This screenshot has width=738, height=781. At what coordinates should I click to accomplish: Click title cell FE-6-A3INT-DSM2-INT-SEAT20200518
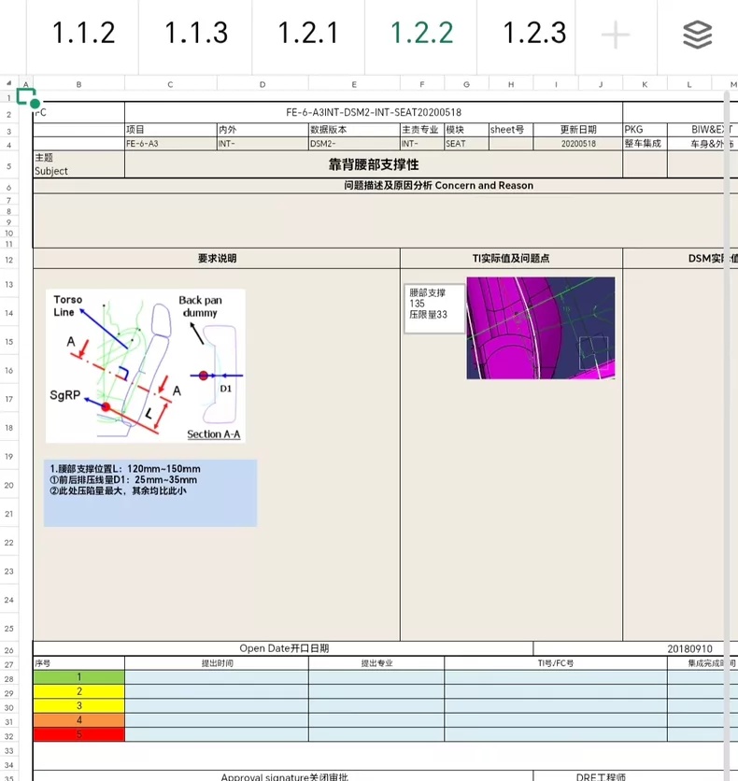coord(374,112)
